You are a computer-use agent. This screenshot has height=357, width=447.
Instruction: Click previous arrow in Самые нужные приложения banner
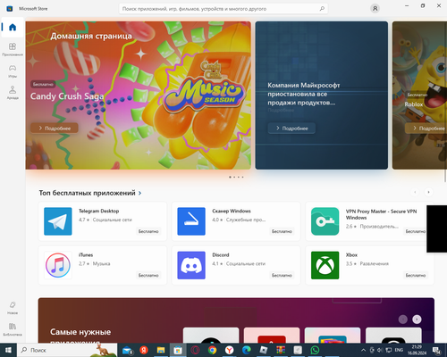tap(403, 320)
